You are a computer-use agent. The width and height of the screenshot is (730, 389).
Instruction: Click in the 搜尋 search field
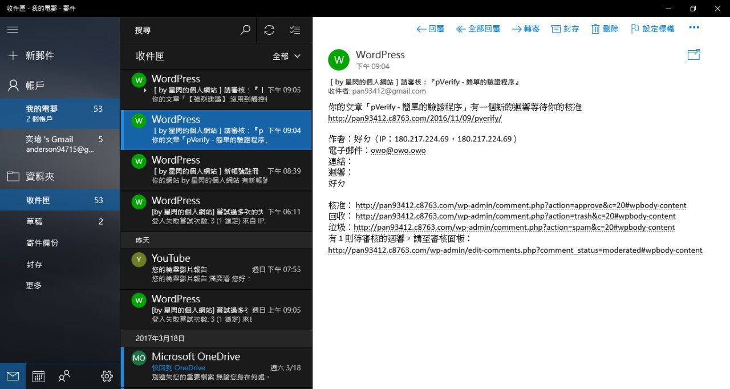click(182, 30)
